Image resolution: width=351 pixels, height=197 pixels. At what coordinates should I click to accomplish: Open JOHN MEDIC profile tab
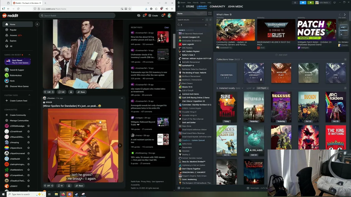236,7
